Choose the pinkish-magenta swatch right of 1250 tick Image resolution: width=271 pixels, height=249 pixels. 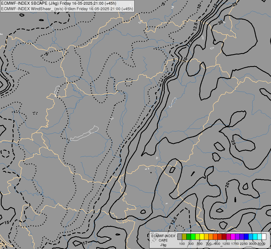[228, 237]
